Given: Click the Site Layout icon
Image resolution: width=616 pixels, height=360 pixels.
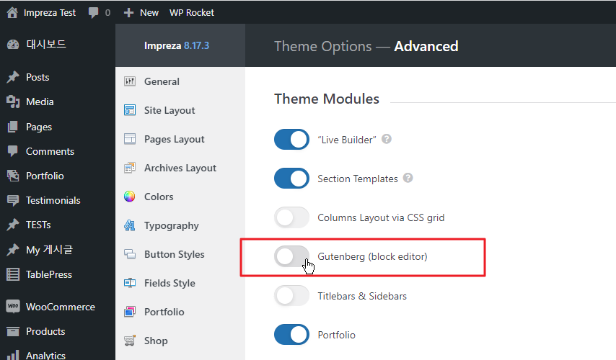Looking at the screenshot, I should point(130,110).
